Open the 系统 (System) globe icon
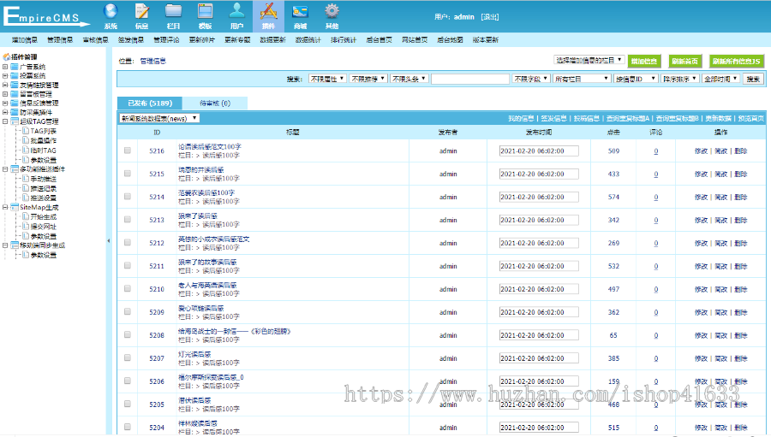The image size is (771, 437). click(x=111, y=11)
